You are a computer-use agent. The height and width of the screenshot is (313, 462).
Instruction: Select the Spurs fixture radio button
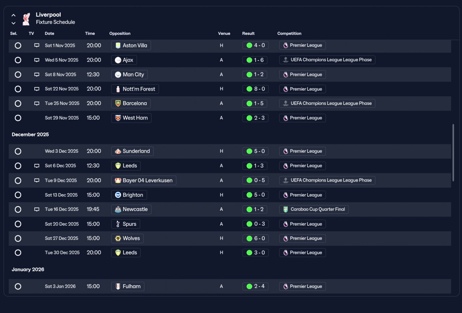[x=18, y=224]
